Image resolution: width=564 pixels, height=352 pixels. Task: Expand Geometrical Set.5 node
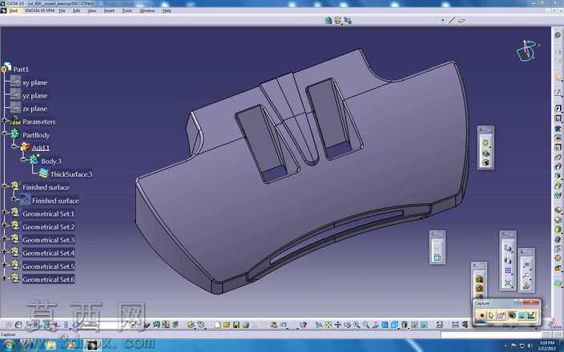click(x=4, y=265)
